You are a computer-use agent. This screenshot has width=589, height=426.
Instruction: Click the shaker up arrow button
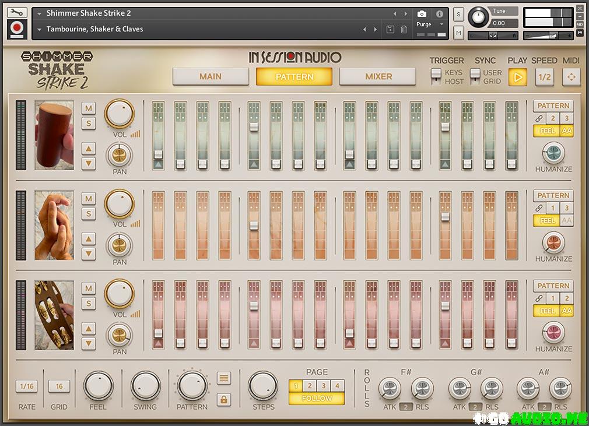[x=89, y=239]
